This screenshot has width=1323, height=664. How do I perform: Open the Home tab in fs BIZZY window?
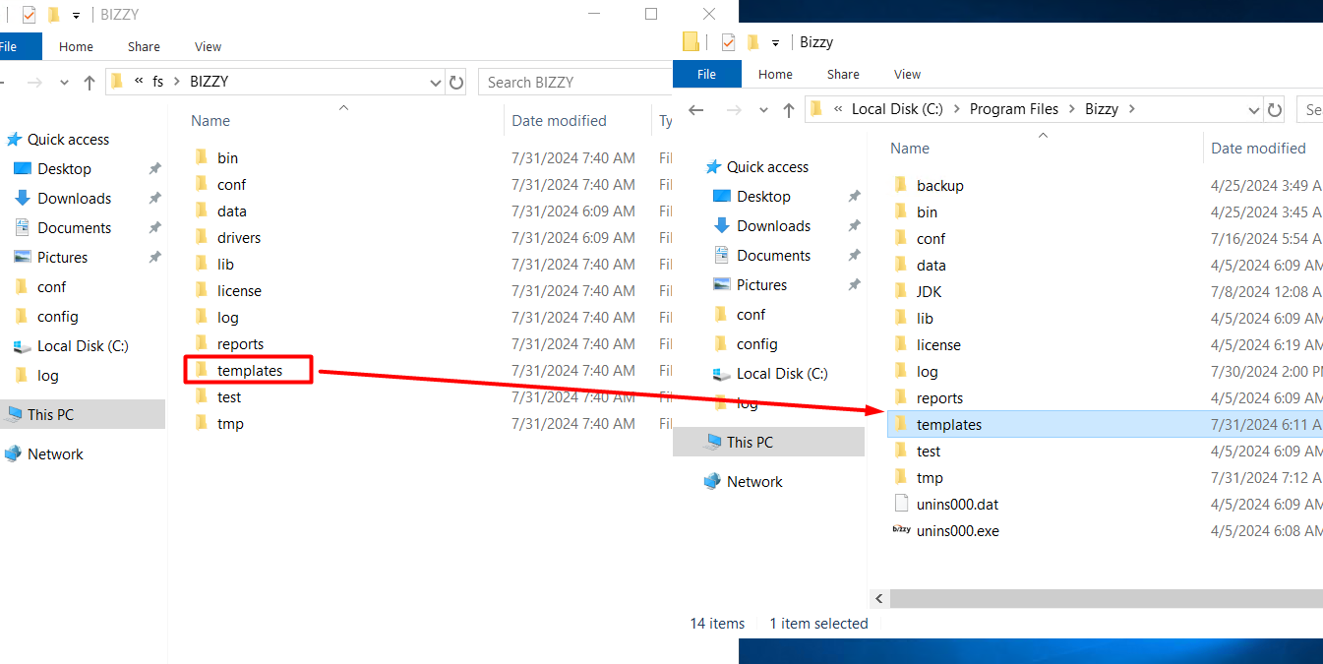(x=76, y=46)
